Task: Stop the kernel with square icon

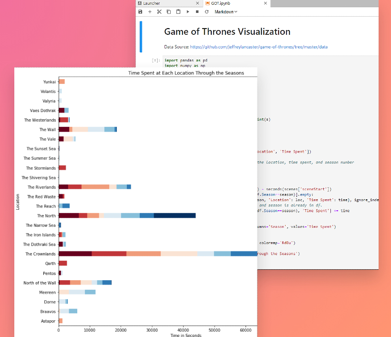Action: coord(197,12)
